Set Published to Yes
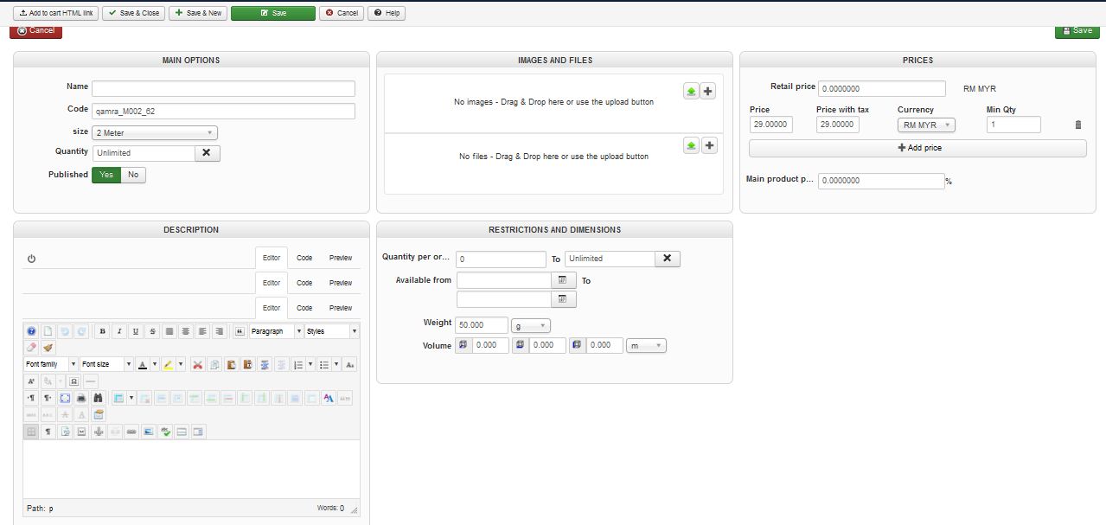The width and height of the screenshot is (1106, 525). click(106, 175)
